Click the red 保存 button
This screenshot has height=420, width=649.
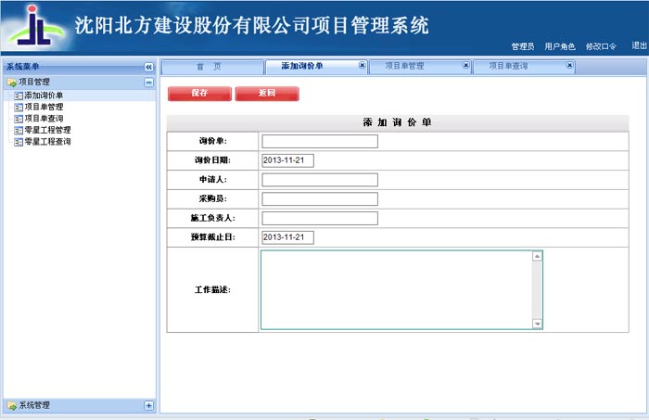pyautogui.click(x=198, y=93)
